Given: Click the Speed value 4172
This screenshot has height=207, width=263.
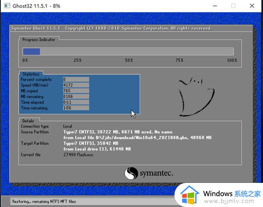Looking at the screenshot, I should point(76,85).
